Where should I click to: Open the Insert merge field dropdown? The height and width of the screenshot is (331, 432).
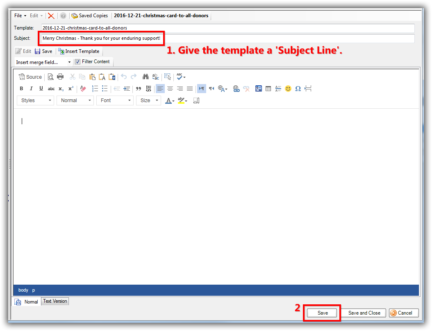pos(43,62)
